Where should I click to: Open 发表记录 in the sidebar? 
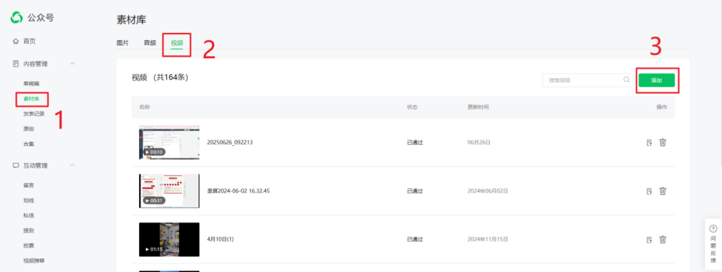click(x=34, y=114)
